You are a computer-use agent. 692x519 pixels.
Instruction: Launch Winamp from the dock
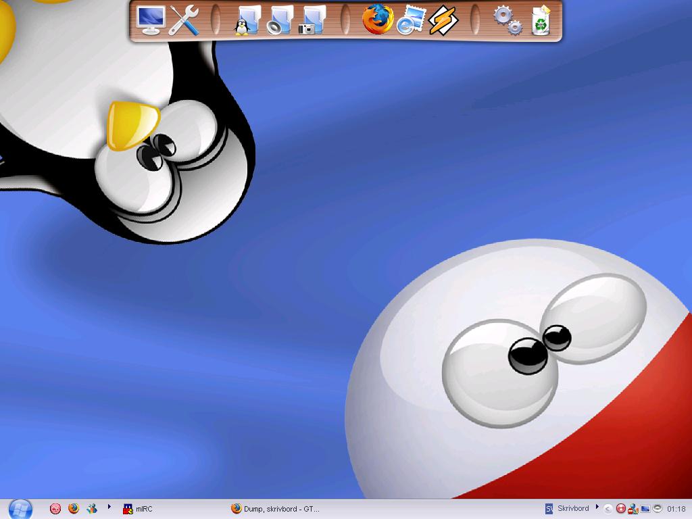[443, 20]
